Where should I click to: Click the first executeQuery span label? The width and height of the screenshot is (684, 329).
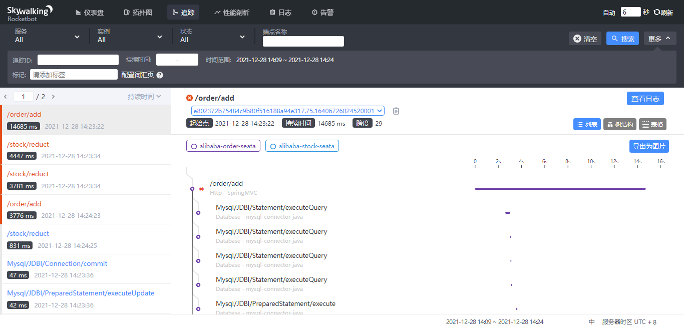tap(271, 207)
